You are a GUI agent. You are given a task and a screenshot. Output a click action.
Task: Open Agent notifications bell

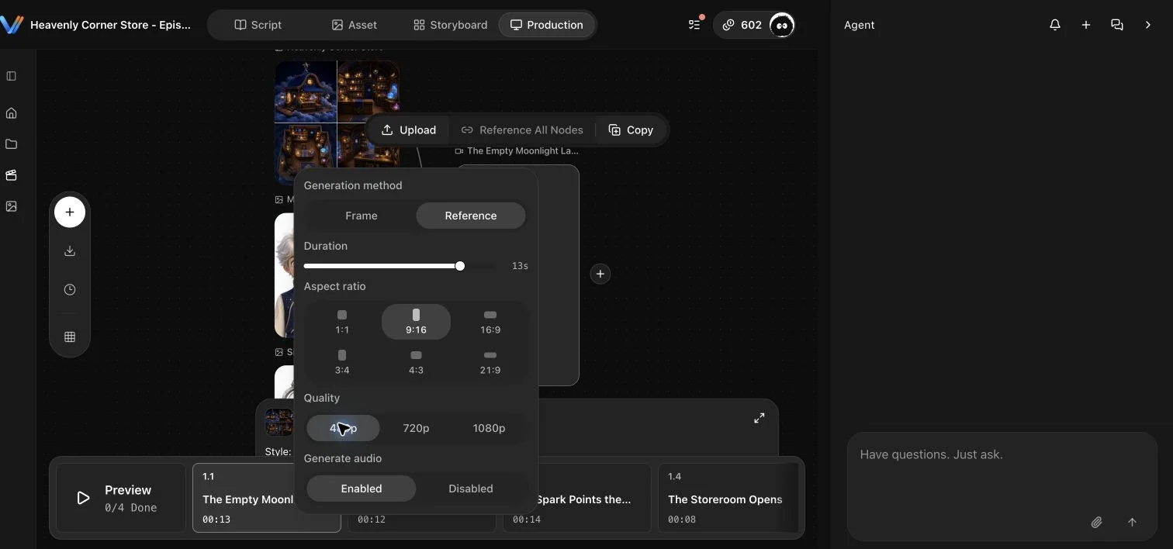1055,25
